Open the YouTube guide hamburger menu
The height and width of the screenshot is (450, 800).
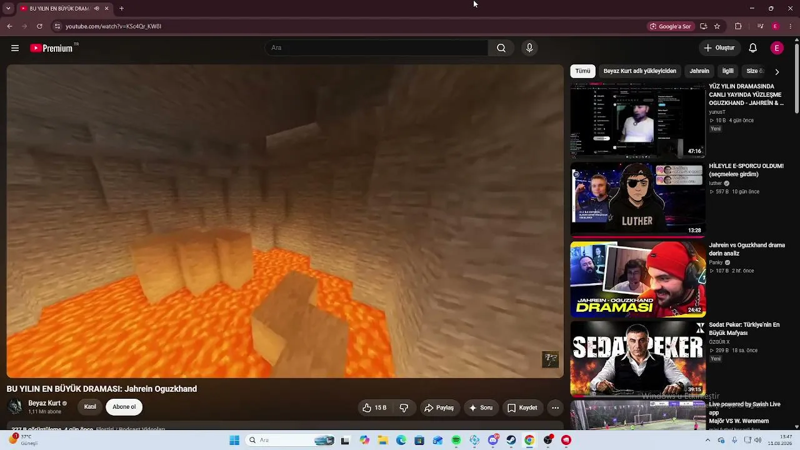pos(15,48)
